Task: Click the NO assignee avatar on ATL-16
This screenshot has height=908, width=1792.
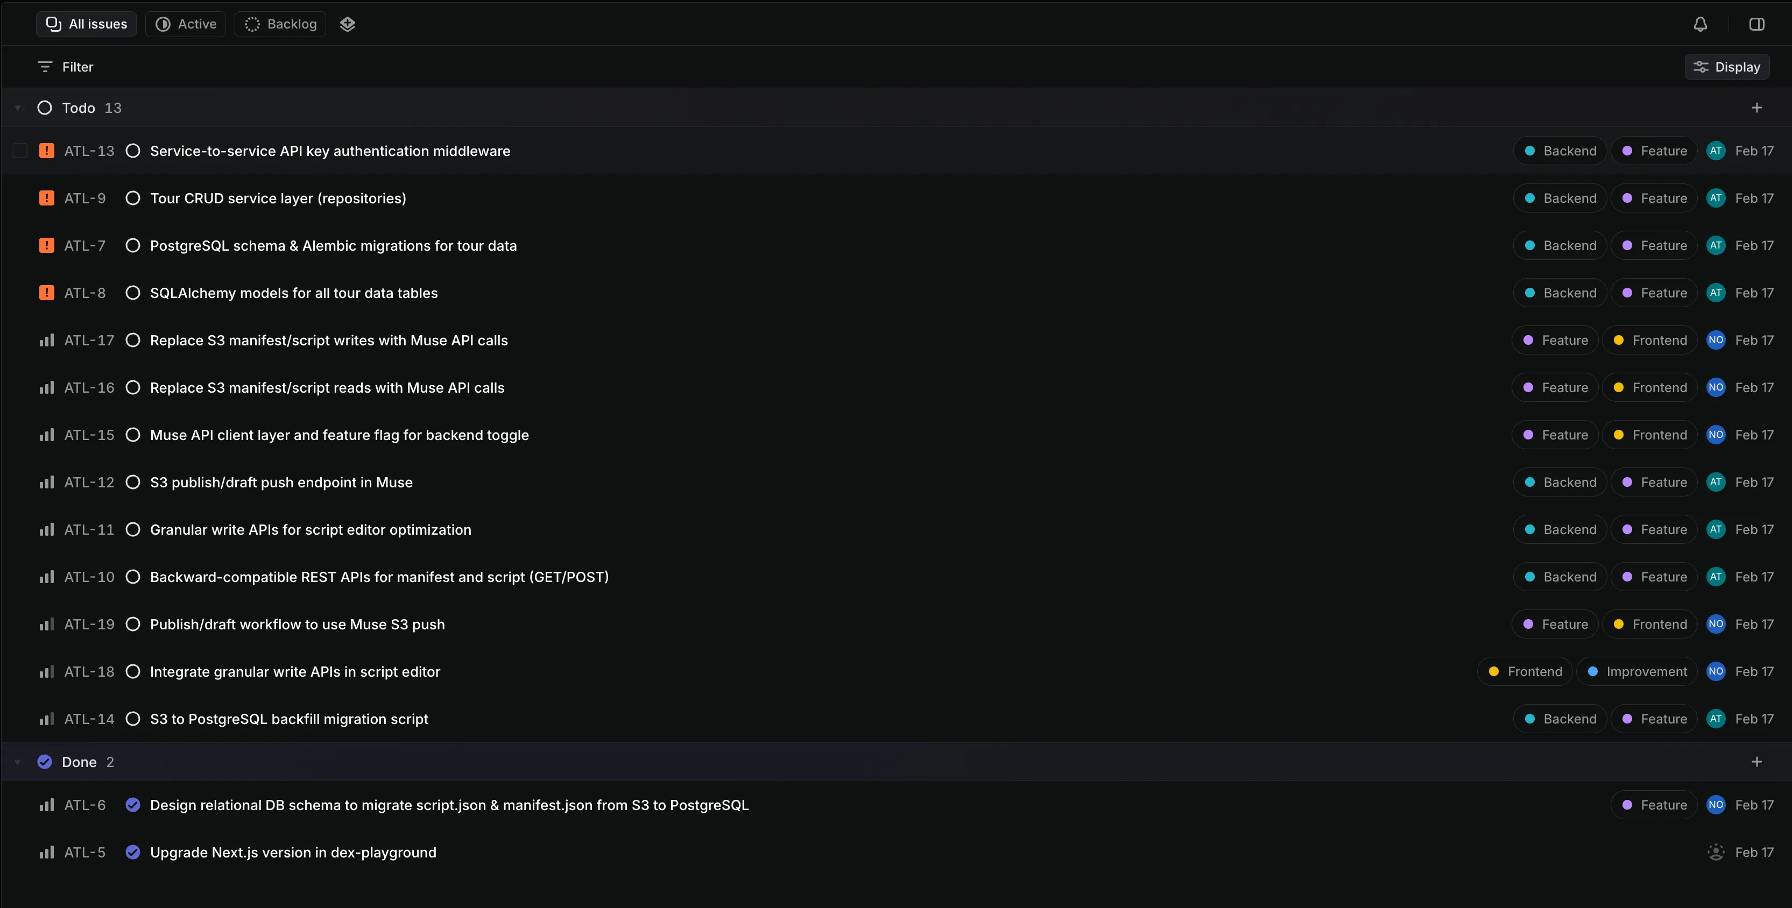Action: pyautogui.click(x=1716, y=387)
